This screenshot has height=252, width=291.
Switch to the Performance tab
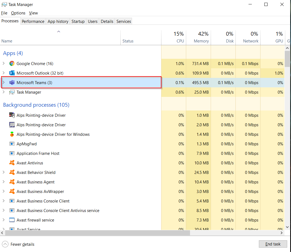pos(33,21)
